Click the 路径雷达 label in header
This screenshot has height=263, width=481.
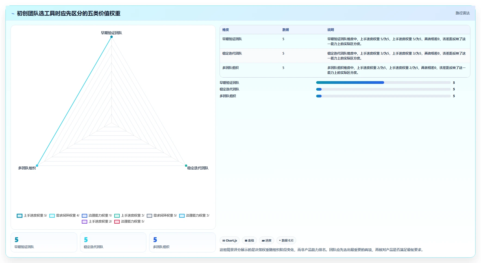(x=462, y=13)
